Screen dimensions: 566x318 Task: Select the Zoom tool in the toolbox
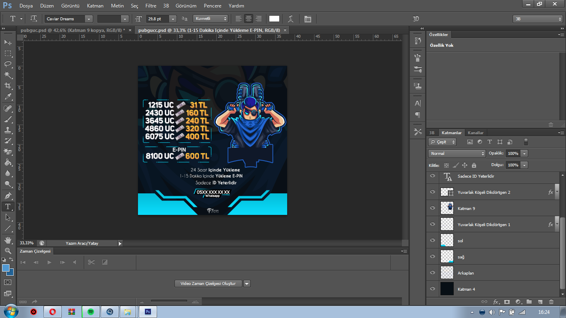(x=8, y=251)
